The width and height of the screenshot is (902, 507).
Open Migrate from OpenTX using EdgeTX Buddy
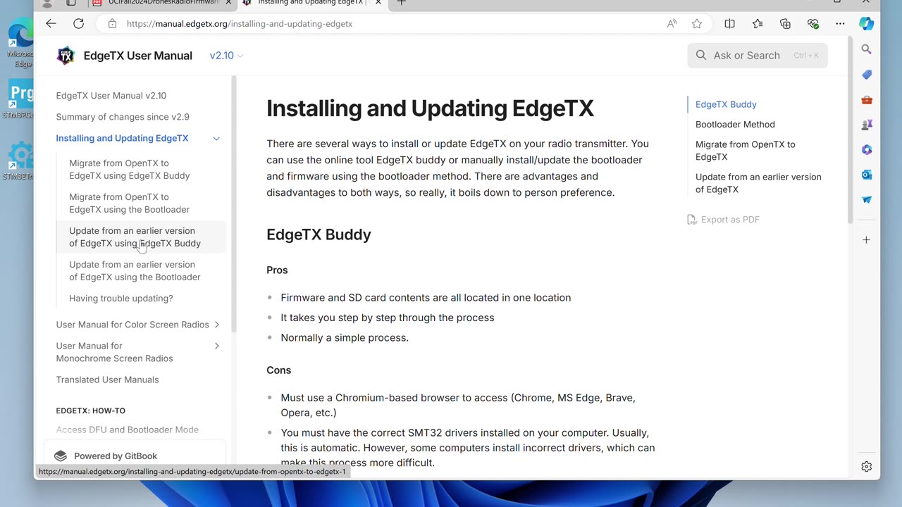130,169
